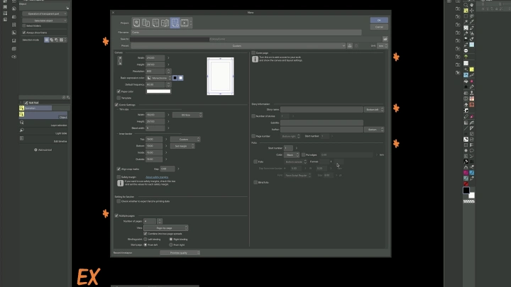Click the black basic expression color square
Screen dimensions: 511x287
click(175, 78)
